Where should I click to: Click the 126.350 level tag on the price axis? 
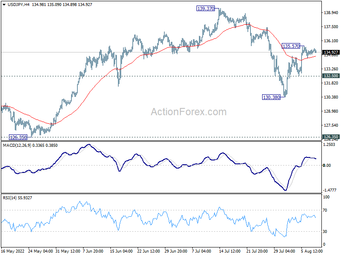coord(331,137)
